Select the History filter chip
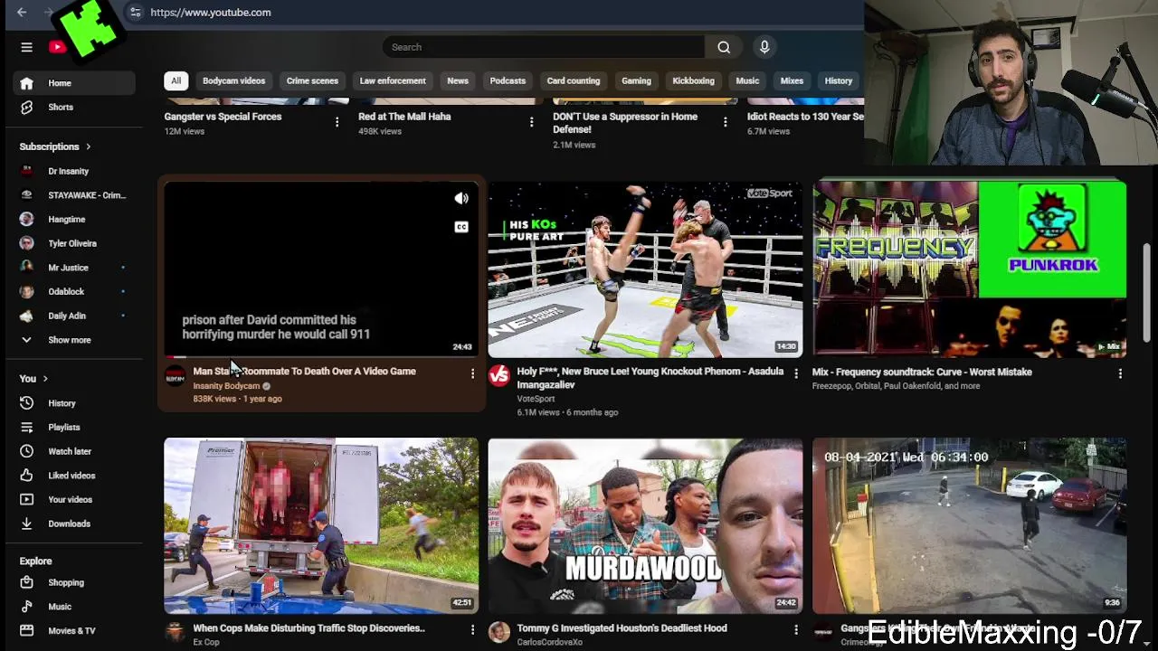The image size is (1158, 651). (x=839, y=80)
